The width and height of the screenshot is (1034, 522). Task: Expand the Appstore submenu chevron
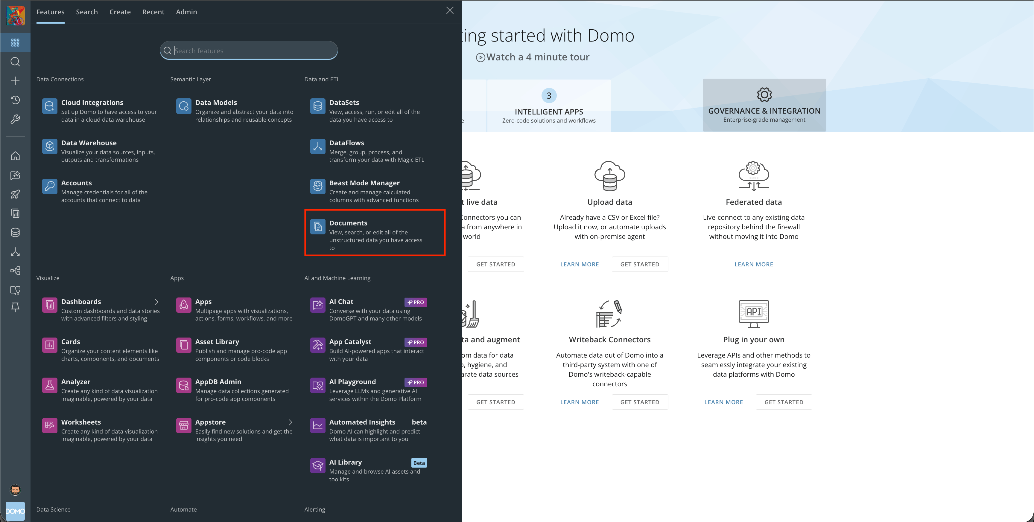(291, 422)
